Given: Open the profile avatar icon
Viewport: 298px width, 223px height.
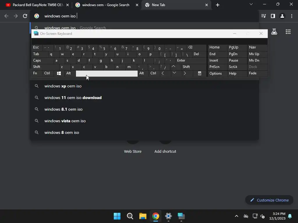Looking at the screenshot, I should tap(282, 16).
